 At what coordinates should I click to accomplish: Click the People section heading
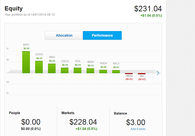(x=15, y=113)
